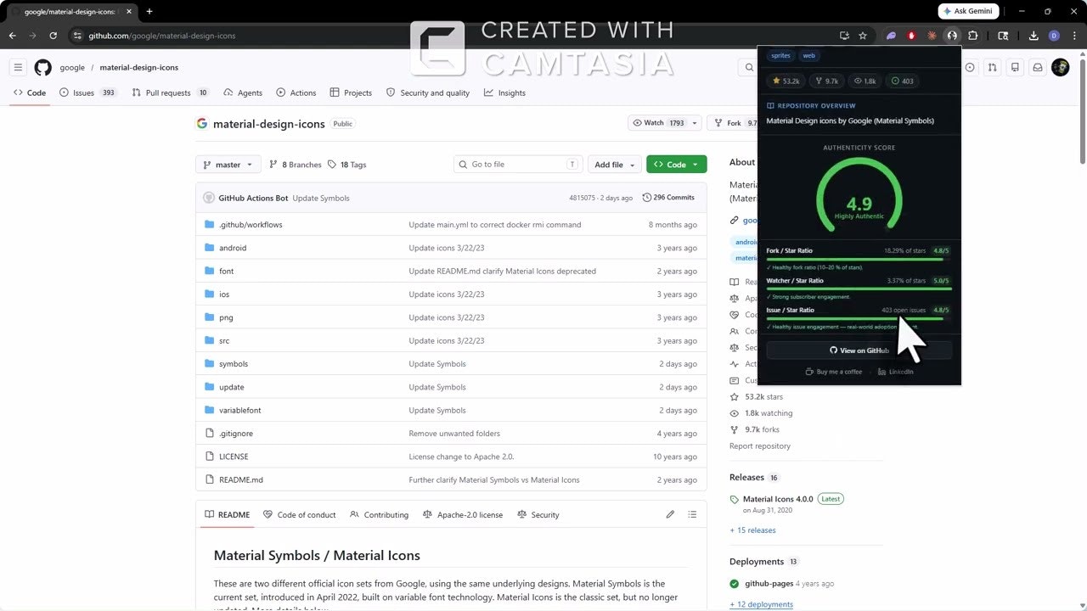This screenshot has height=611, width=1087.
Task: Open the Actions tab
Action: point(296,92)
